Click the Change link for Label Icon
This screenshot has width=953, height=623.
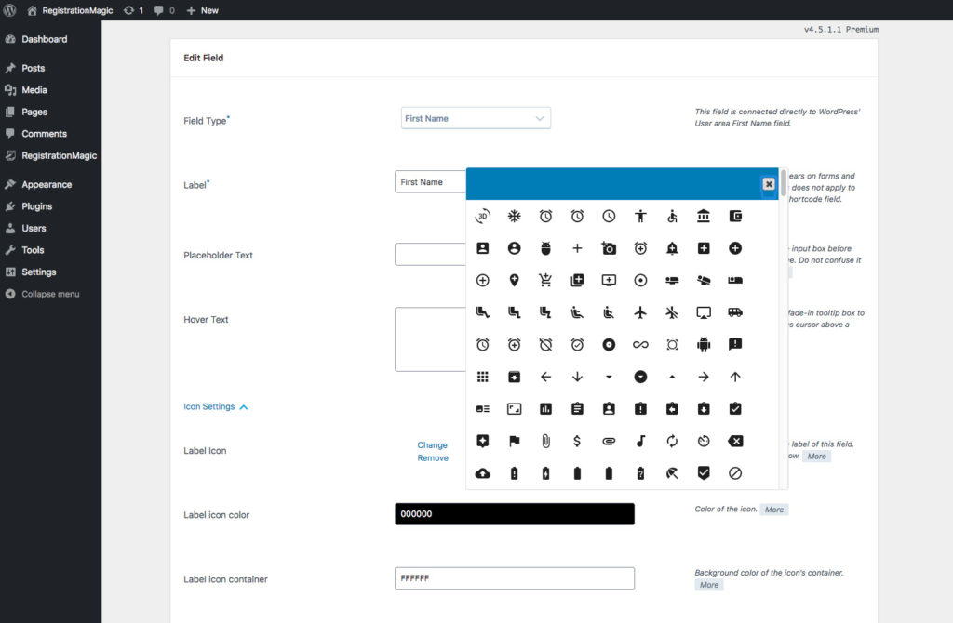432,445
